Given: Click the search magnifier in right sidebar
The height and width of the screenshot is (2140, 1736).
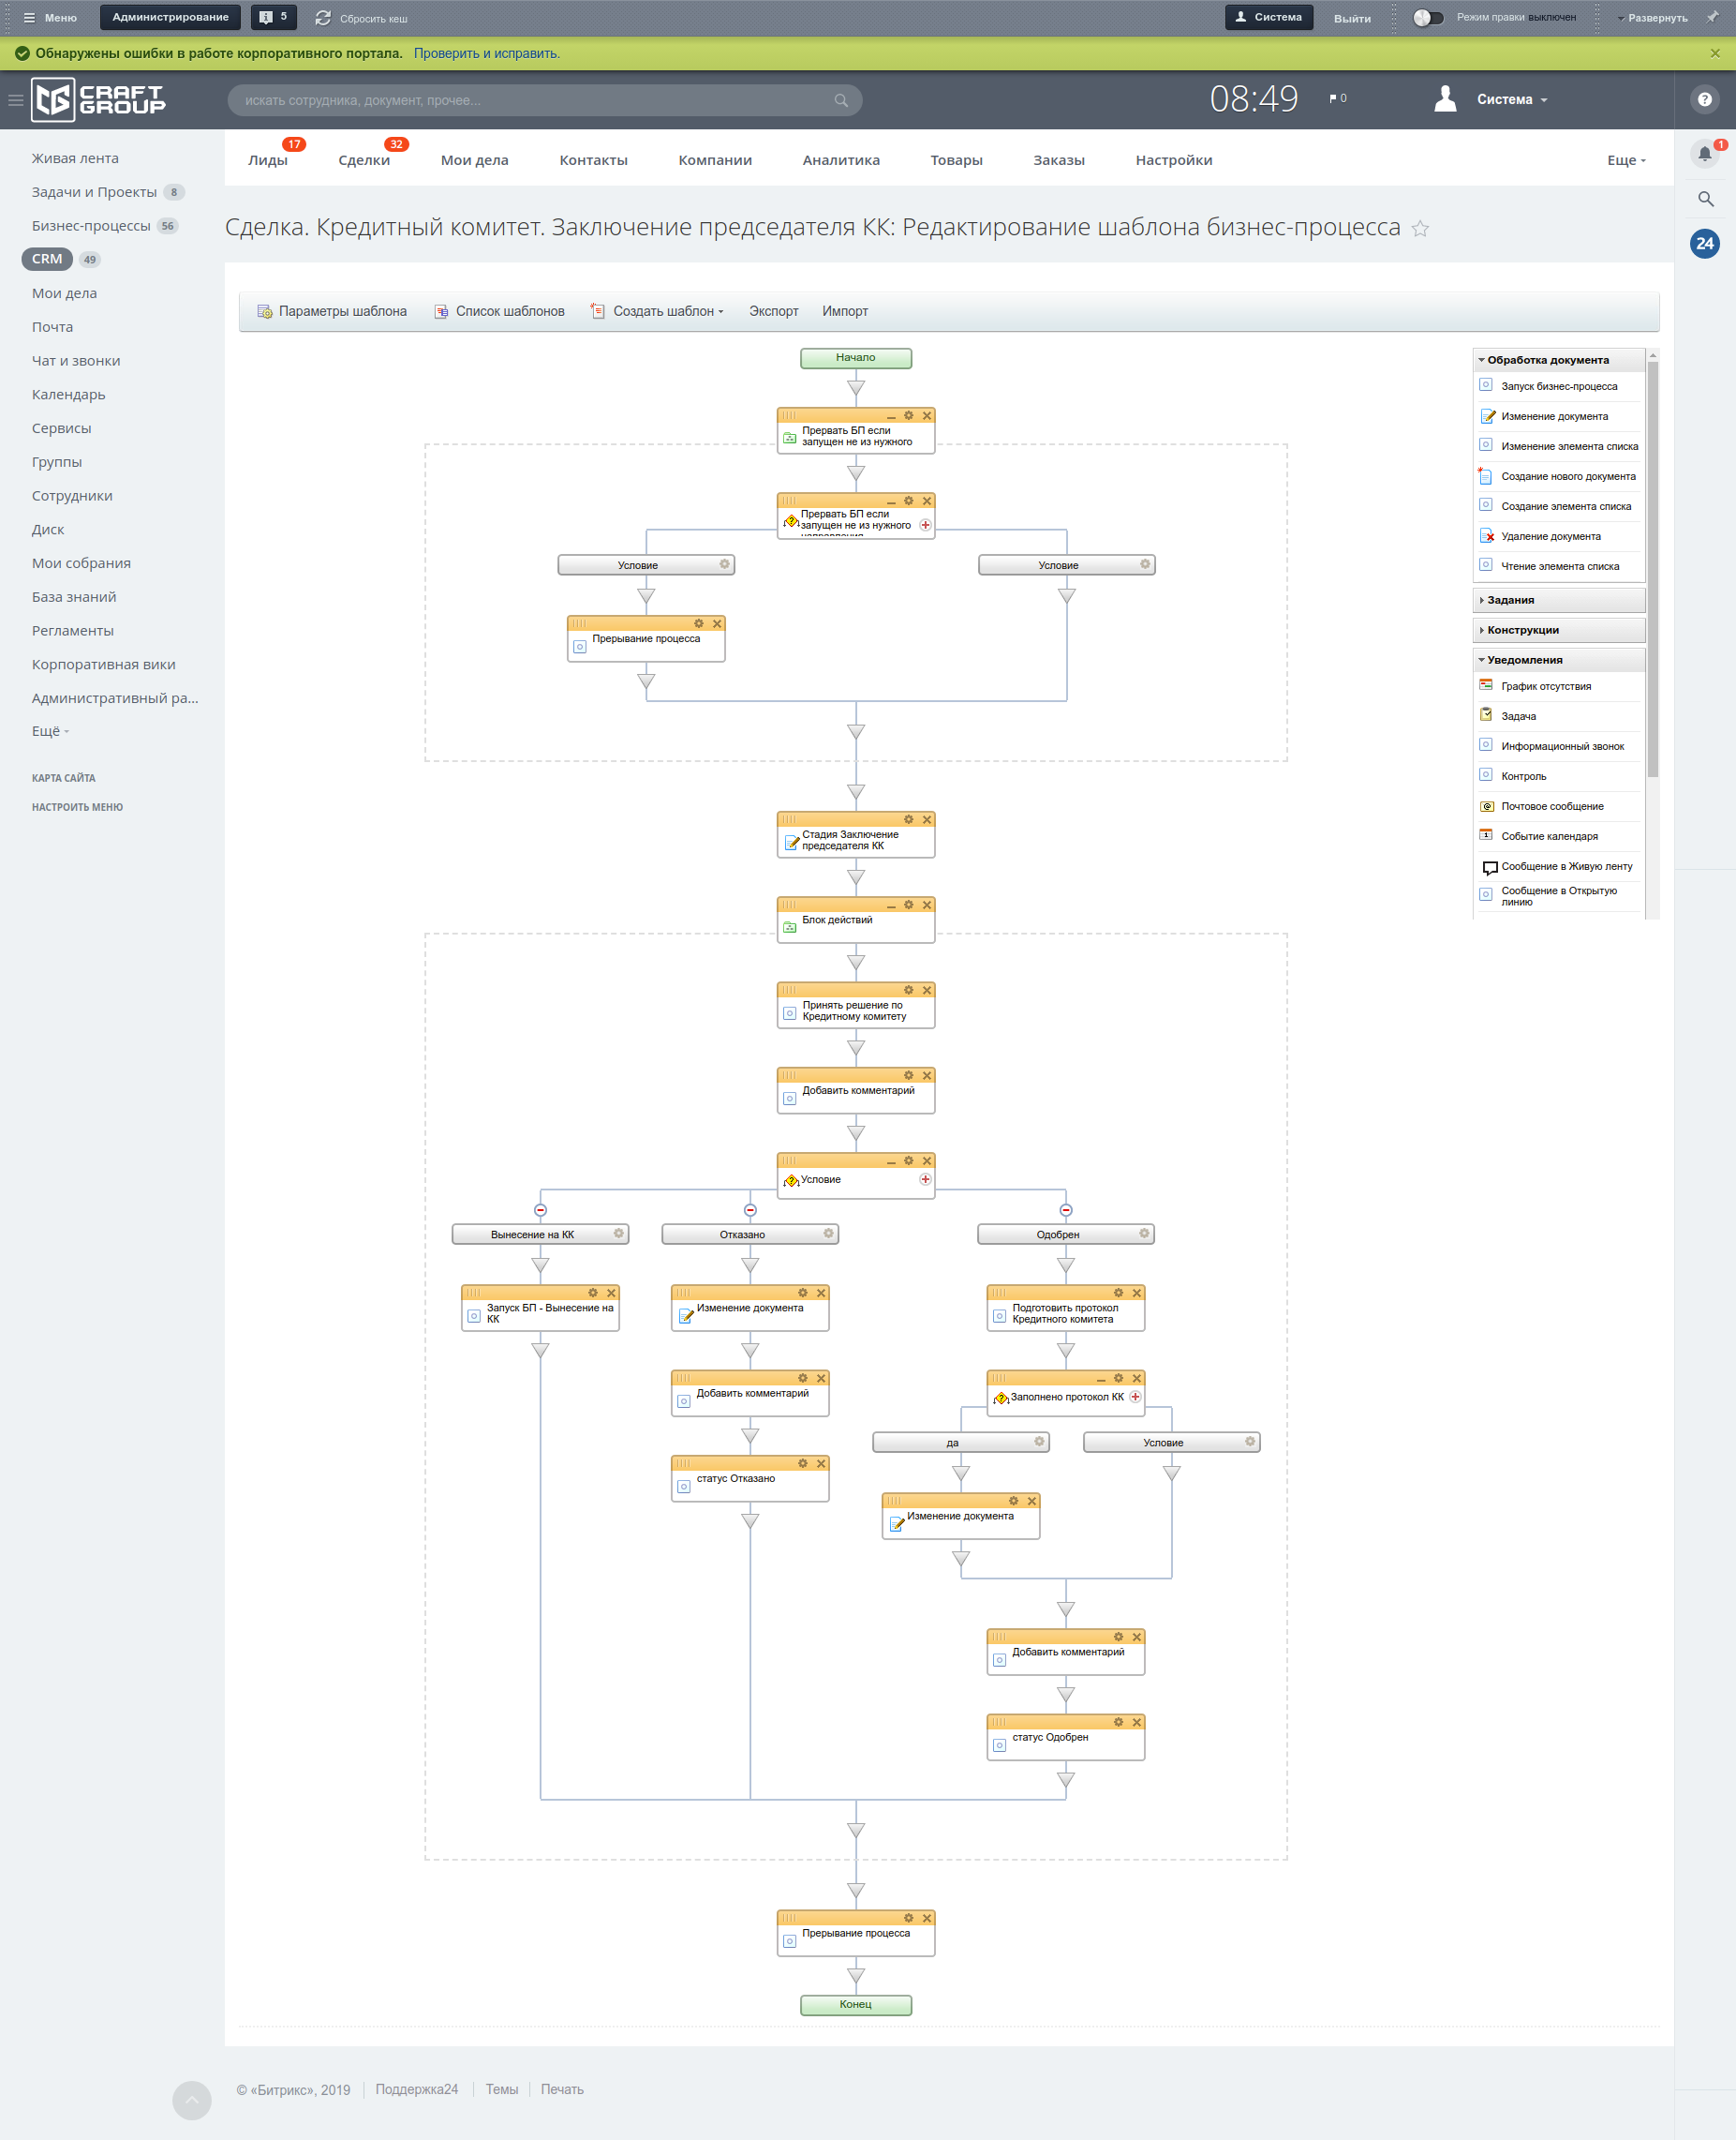Looking at the screenshot, I should click(x=1705, y=199).
